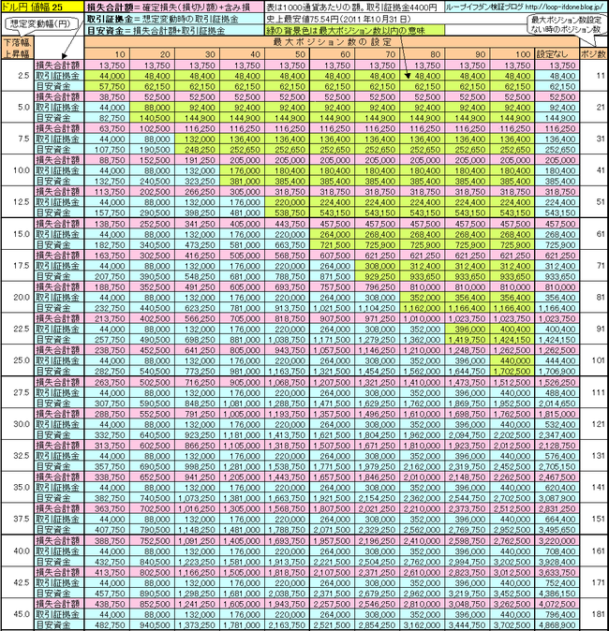The image size is (609, 631).
Task: Select the cell with value '57,750'
Action: (107, 86)
